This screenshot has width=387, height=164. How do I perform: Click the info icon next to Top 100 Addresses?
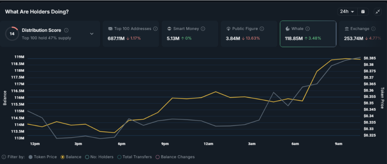coord(155,29)
